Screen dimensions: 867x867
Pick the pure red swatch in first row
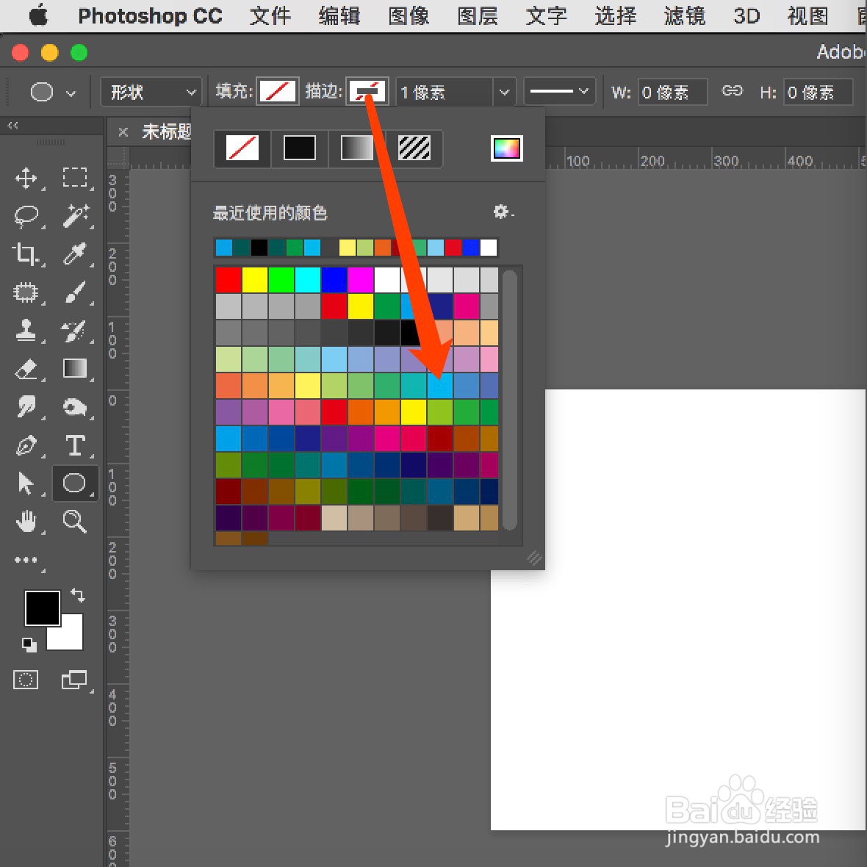coord(229,280)
